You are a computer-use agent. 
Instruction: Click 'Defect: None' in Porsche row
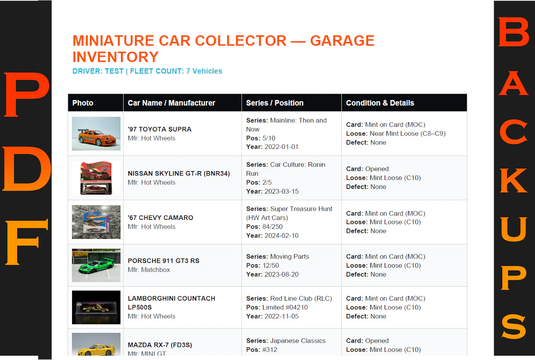pos(366,274)
